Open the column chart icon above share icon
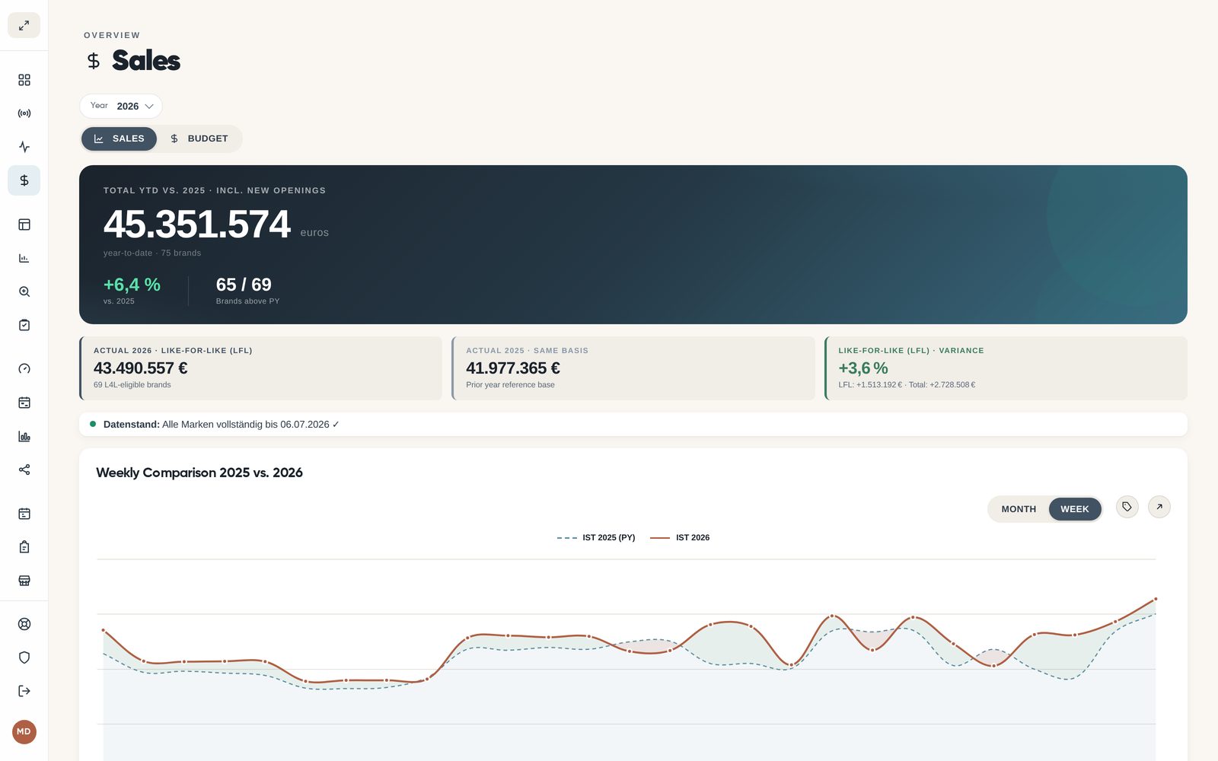Image resolution: width=1218 pixels, height=761 pixels. click(24, 436)
